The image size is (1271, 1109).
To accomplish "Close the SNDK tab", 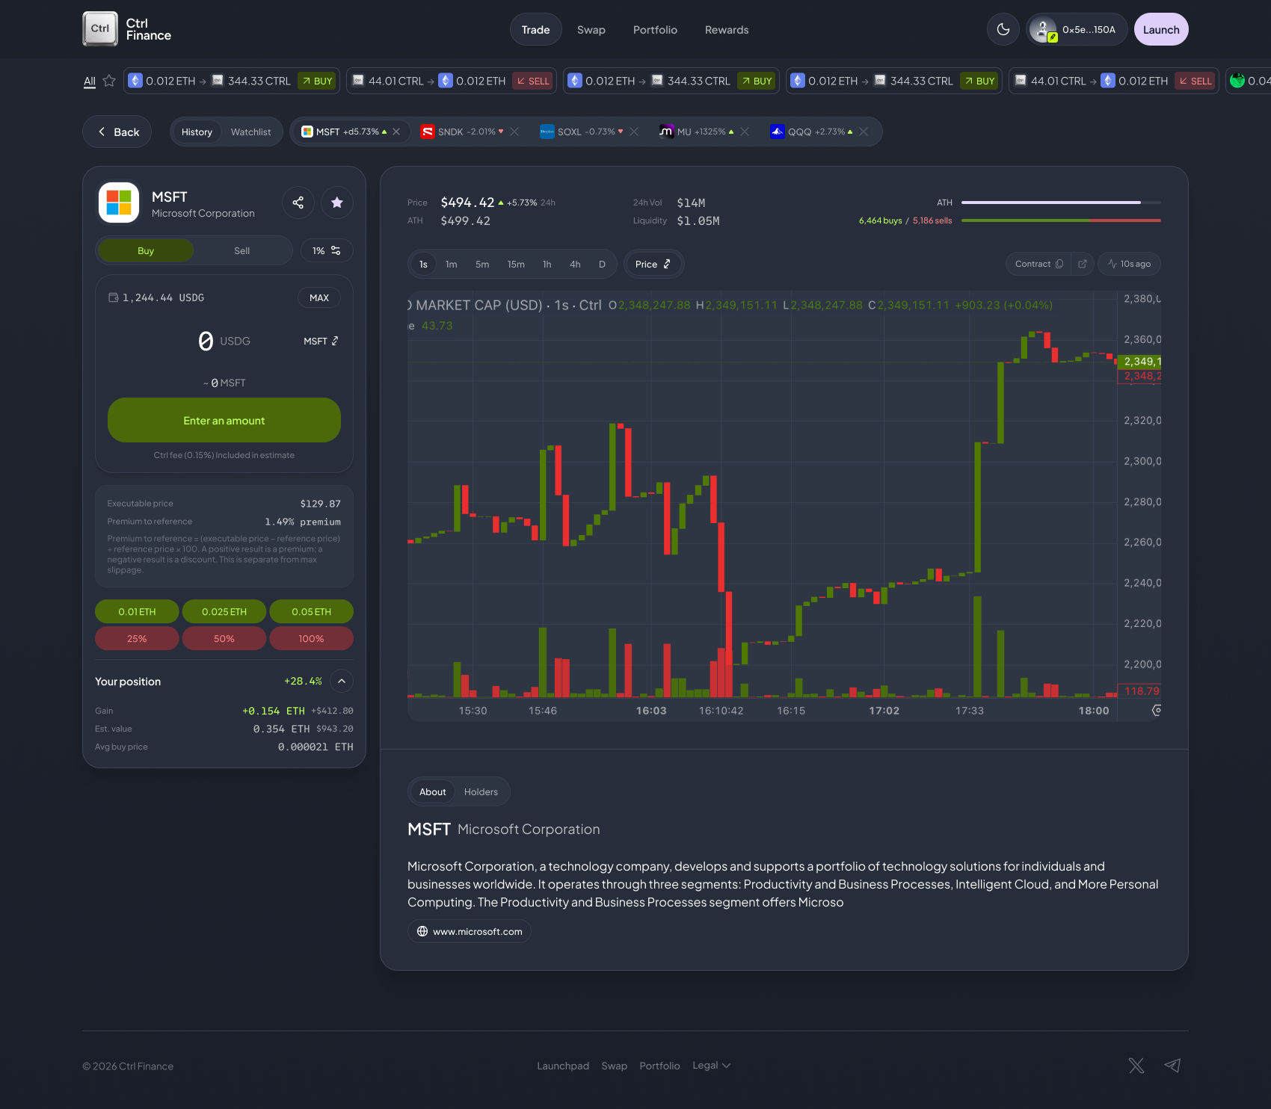I will click(514, 132).
